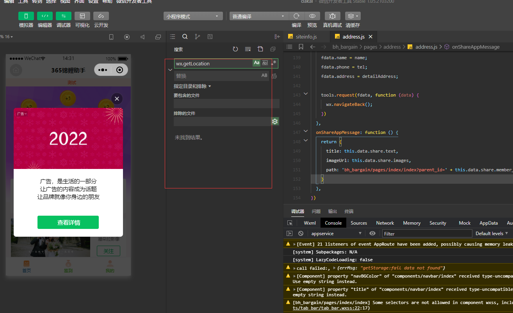513x313 pixels.
Task: Refresh the search results
Action: (x=235, y=49)
